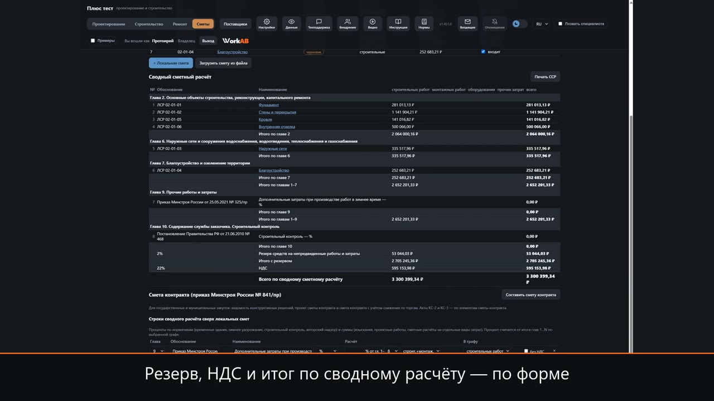Image resolution: width=714 pixels, height=401 pixels.
Task: Click Загрузить смету из файла
Action: tap(223, 63)
